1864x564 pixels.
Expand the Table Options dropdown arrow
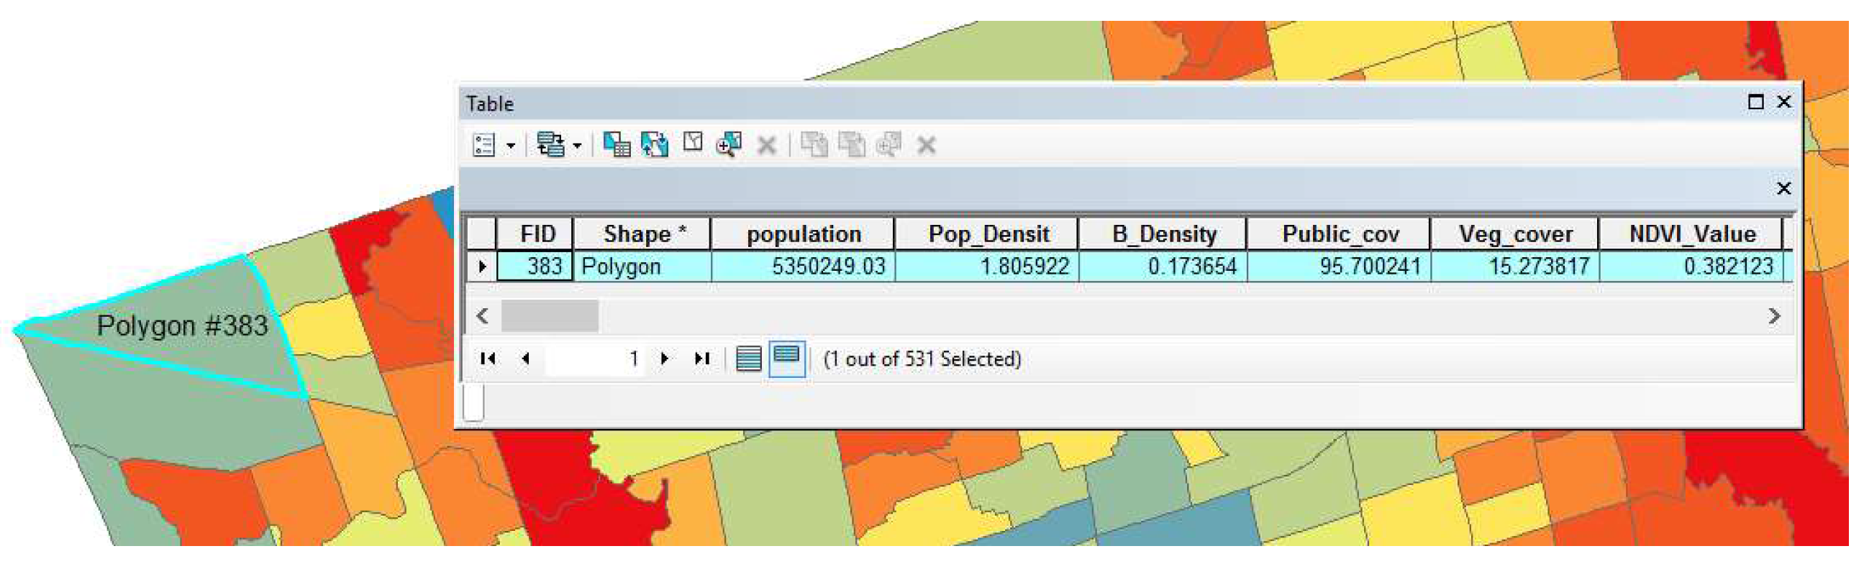coord(511,146)
